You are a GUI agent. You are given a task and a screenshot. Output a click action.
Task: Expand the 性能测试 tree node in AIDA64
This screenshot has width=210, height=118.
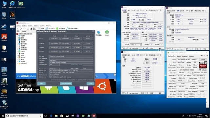17,63
